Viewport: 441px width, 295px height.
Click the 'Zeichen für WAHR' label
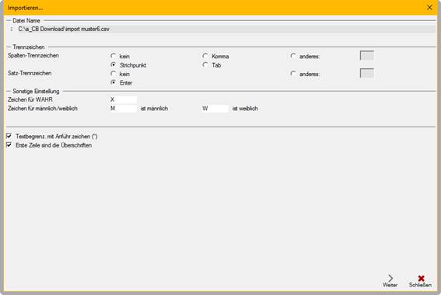pos(30,99)
